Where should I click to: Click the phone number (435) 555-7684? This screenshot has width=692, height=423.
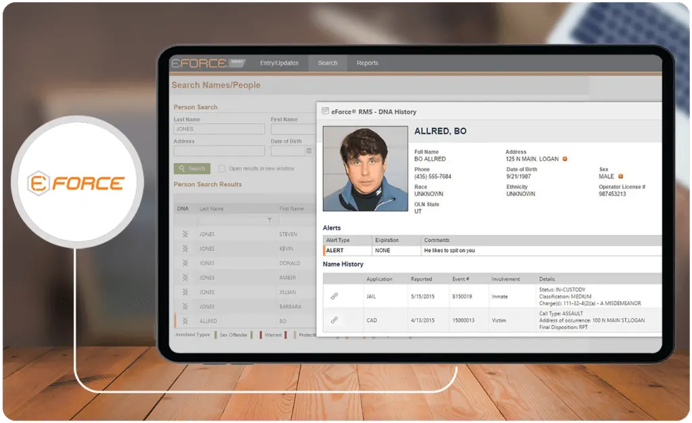coord(432,176)
